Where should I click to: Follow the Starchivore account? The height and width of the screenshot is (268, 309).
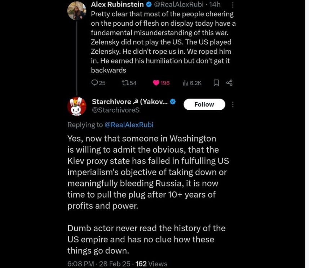point(204,104)
